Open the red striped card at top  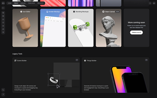coord(53,3)
